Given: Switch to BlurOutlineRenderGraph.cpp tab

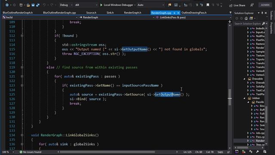Looking at the screenshot, I should [x=59, y=12].
